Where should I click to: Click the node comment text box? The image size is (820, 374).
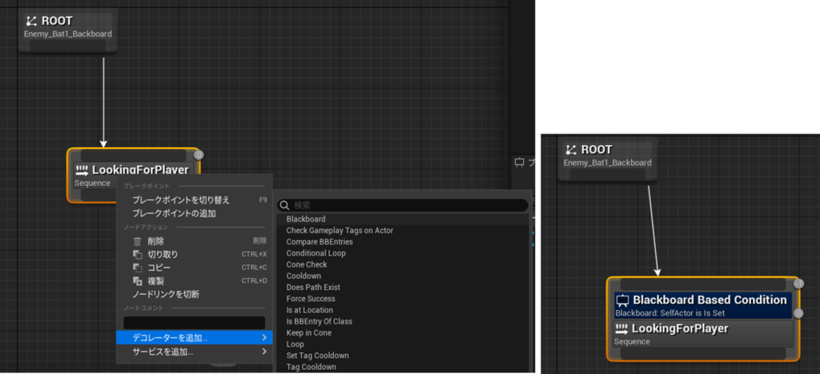(x=194, y=323)
